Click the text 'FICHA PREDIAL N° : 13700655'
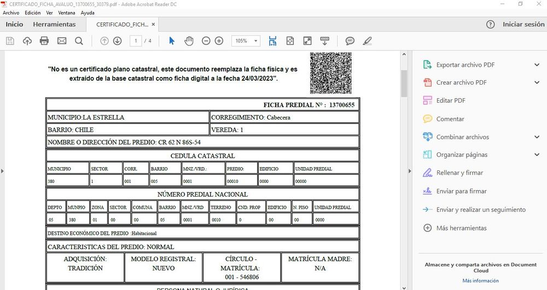This screenshot has width=547, height=290. [309, 105]
